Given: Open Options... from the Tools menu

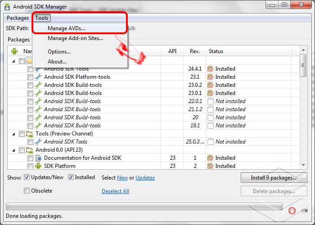Looking at the screenshot, I should (80, 52).
